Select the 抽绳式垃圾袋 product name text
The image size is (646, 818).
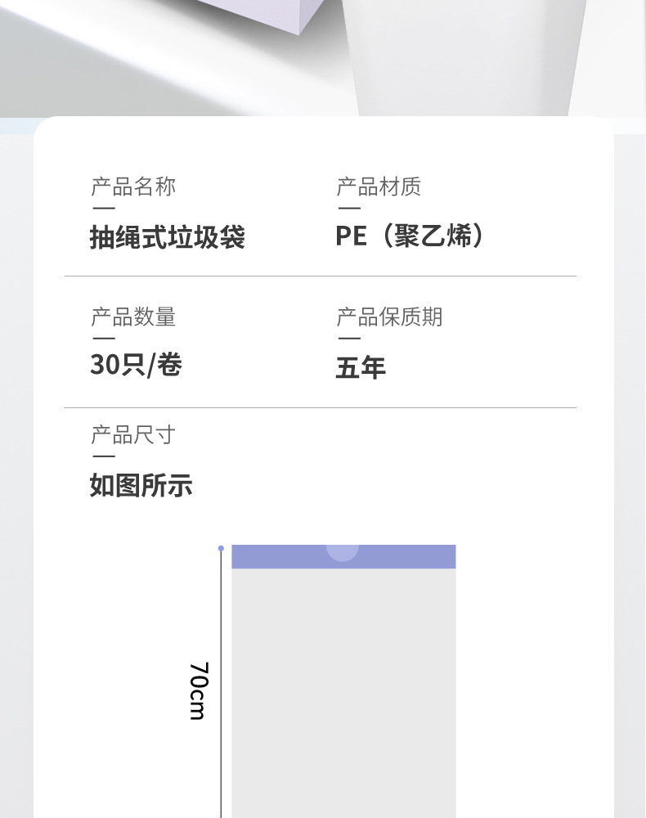tap(168, 237)
